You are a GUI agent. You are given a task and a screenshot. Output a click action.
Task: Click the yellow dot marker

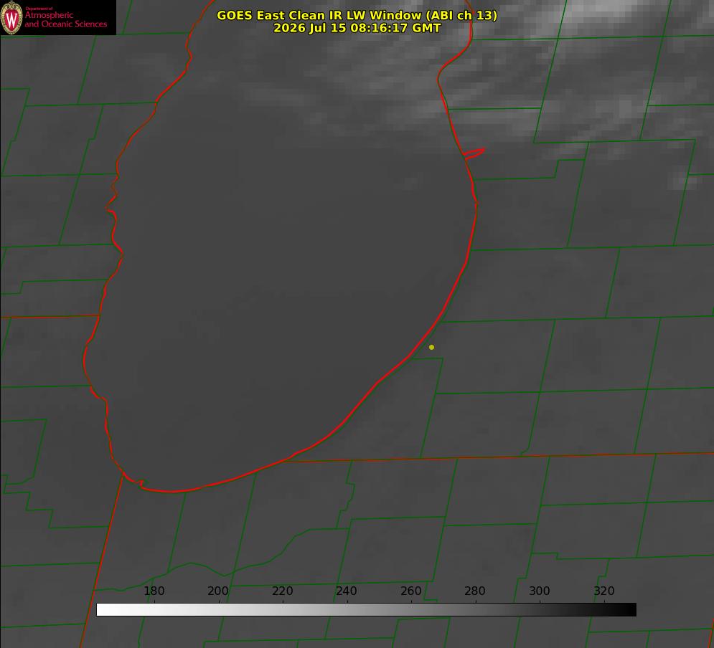(431, 347)
